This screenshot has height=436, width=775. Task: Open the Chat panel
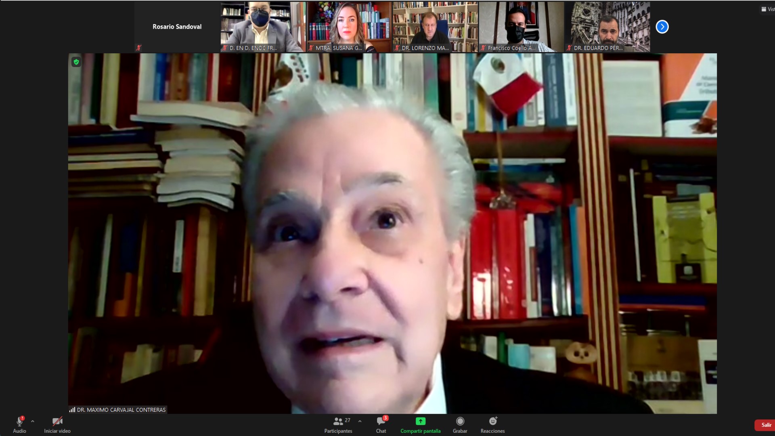[381, 425]
